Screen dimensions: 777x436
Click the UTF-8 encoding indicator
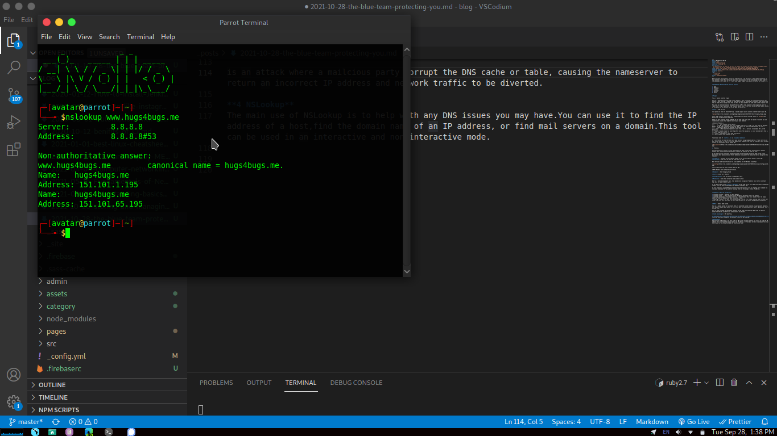[600, 422]
